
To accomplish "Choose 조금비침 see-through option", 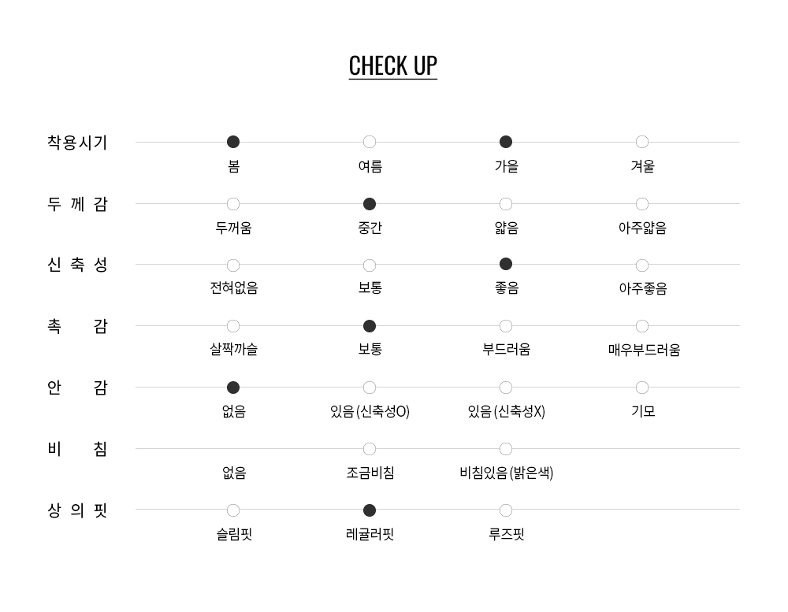I will pyautogui.click(x=370, y=449).
